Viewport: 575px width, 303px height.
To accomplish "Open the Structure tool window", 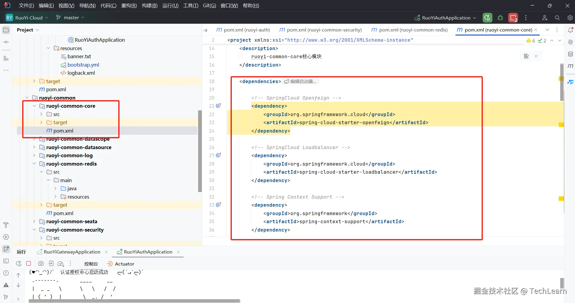I will tap(6, 58).
